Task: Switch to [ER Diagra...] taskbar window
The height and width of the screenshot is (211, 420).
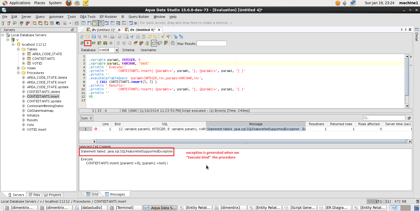Action: pos(334,208)
